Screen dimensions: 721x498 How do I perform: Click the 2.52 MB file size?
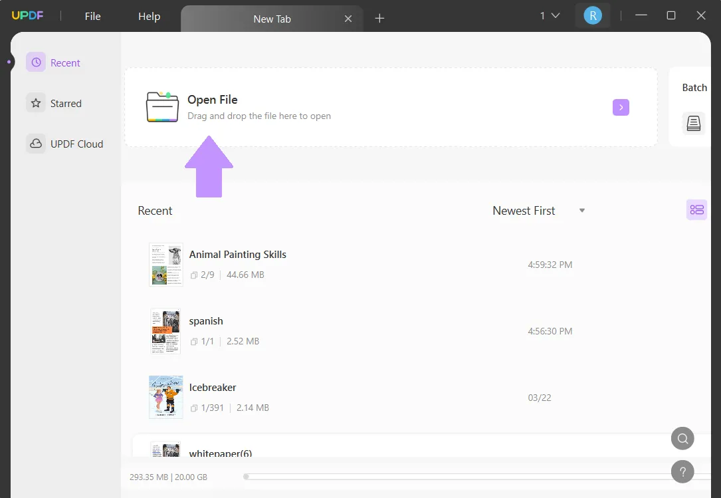[x=243, y=341]
